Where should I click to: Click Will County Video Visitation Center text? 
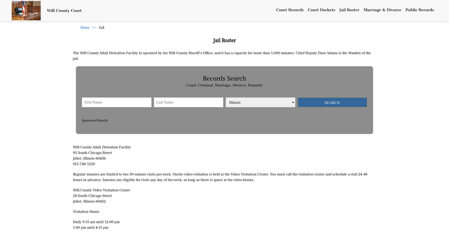point(101,190)
